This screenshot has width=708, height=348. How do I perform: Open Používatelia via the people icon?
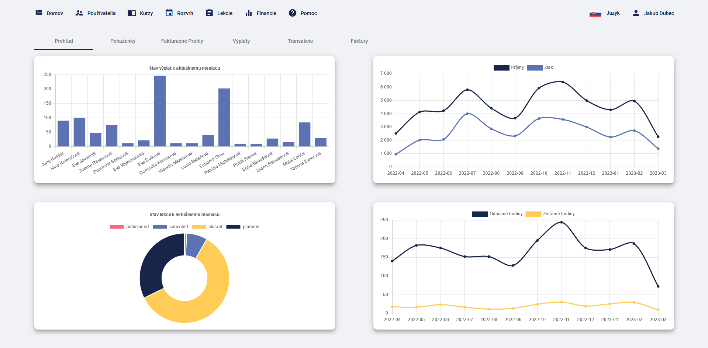click(79, 13)
